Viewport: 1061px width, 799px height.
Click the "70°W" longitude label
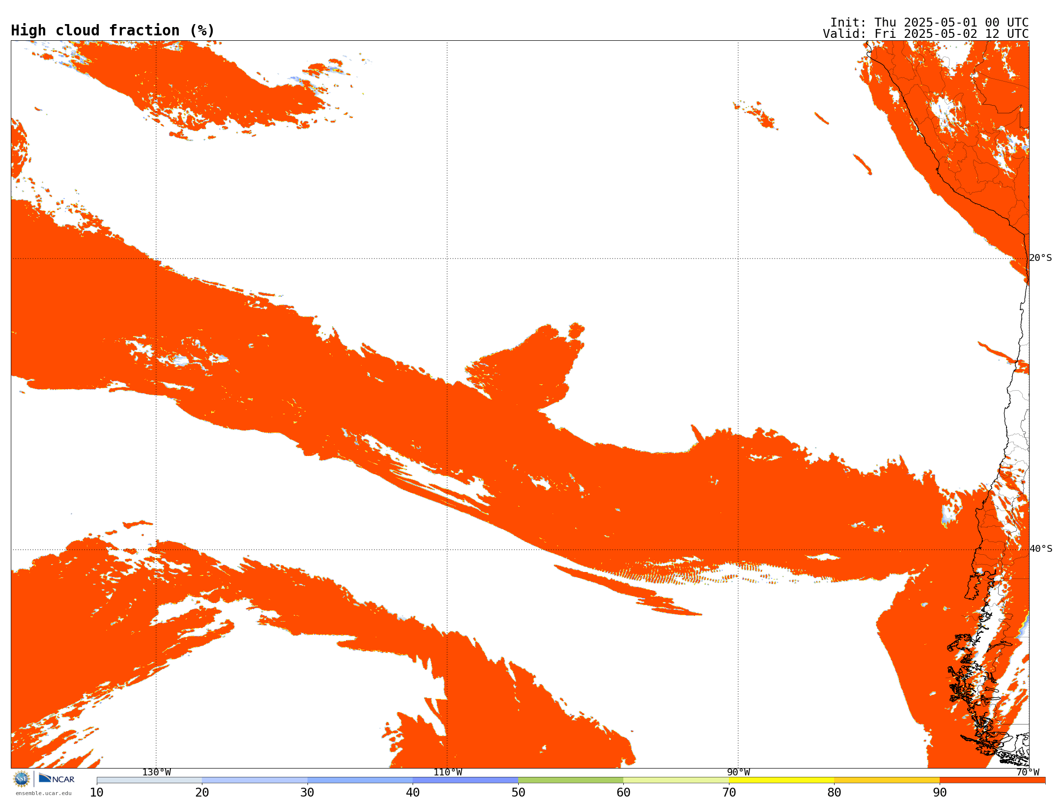pos(1028,772)
